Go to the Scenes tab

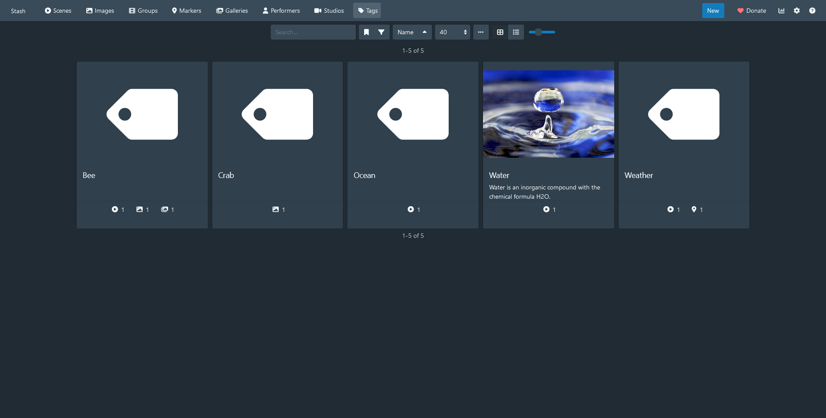point(58,11)
